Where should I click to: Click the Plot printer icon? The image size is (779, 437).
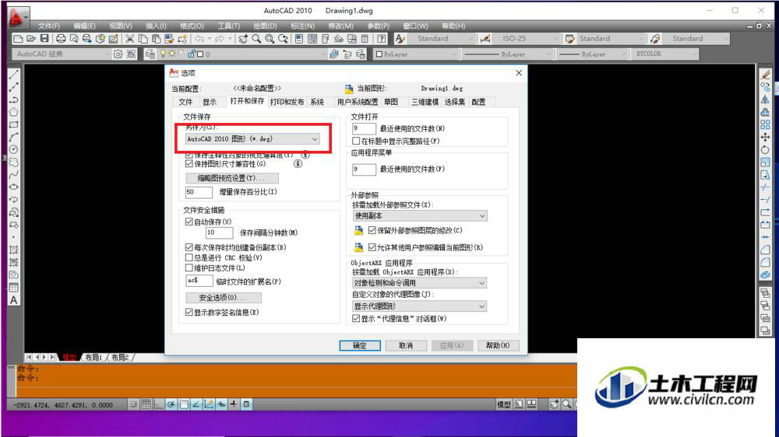[x=61, y=39]
